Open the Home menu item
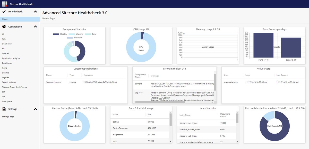The height and width of the screenshot is (149, 309). click(20, 19)
